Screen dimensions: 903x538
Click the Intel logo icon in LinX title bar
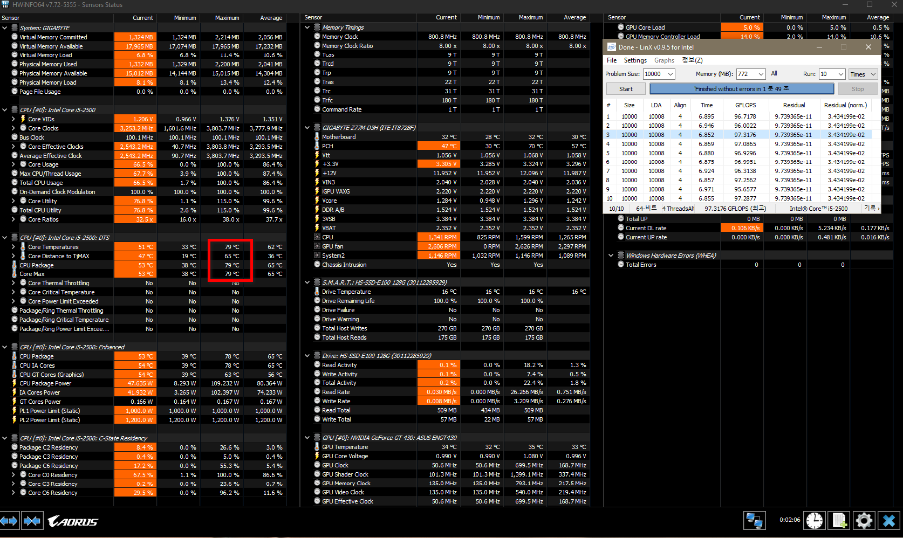[x=612, y=47]
